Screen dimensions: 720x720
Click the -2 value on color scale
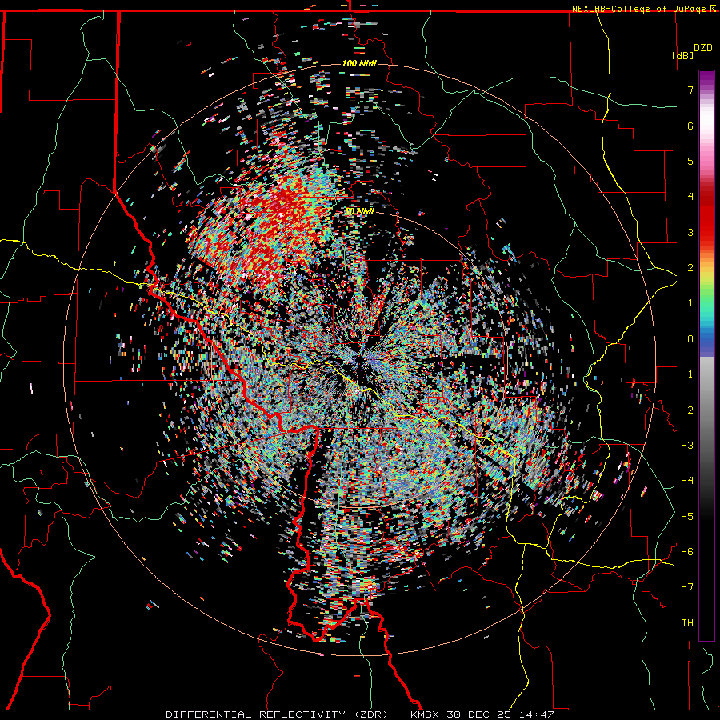[687, 410]
